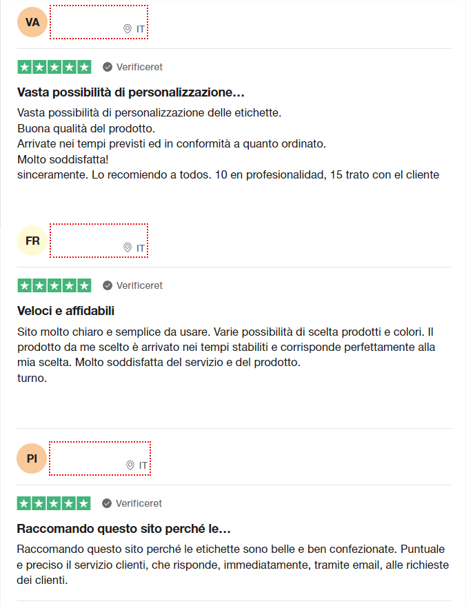466x606 pixels.
Task: Click the five-star rating of third review
Action: 54,503
